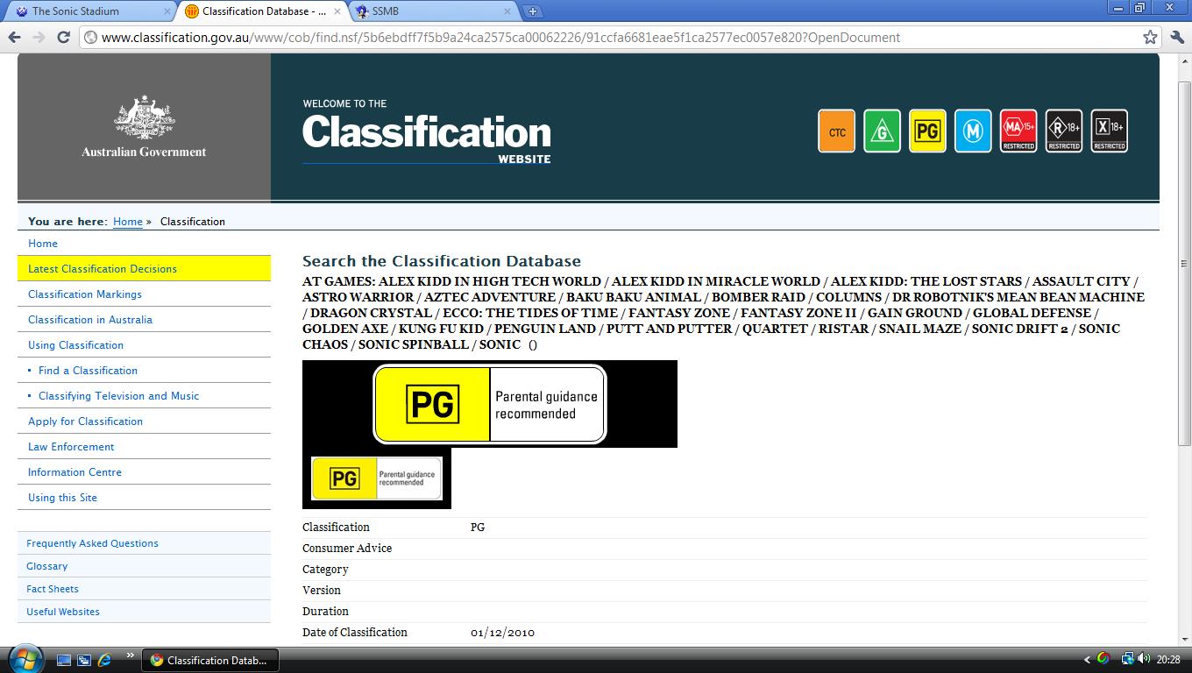Reload the page with refresh icon

(x=63, y=37)
